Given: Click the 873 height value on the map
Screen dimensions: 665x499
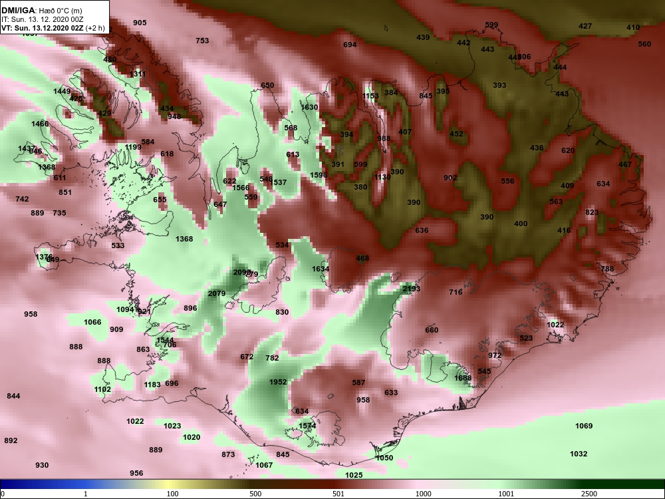Looking at the screenshot, I should click(x=228, y=454).
